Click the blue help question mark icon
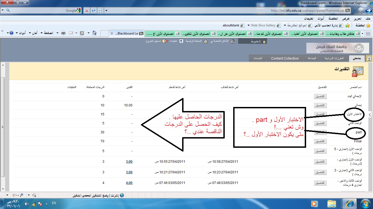The image size is (373, 209). pyautogui.click(x=11, y=33)
